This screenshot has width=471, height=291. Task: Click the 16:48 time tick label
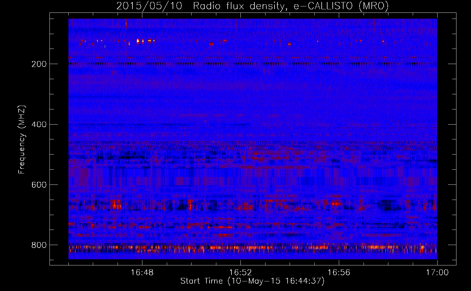point(142,273)
